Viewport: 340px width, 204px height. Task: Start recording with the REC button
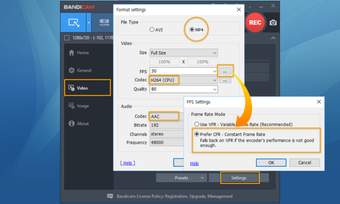pyautogui.click(x=255, y=23)
